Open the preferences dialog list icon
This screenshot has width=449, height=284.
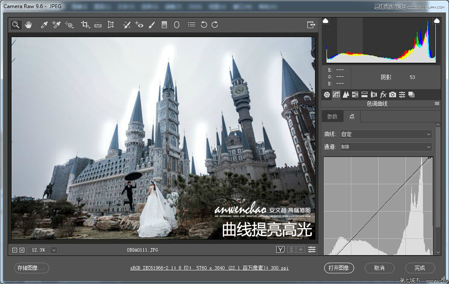192,25
